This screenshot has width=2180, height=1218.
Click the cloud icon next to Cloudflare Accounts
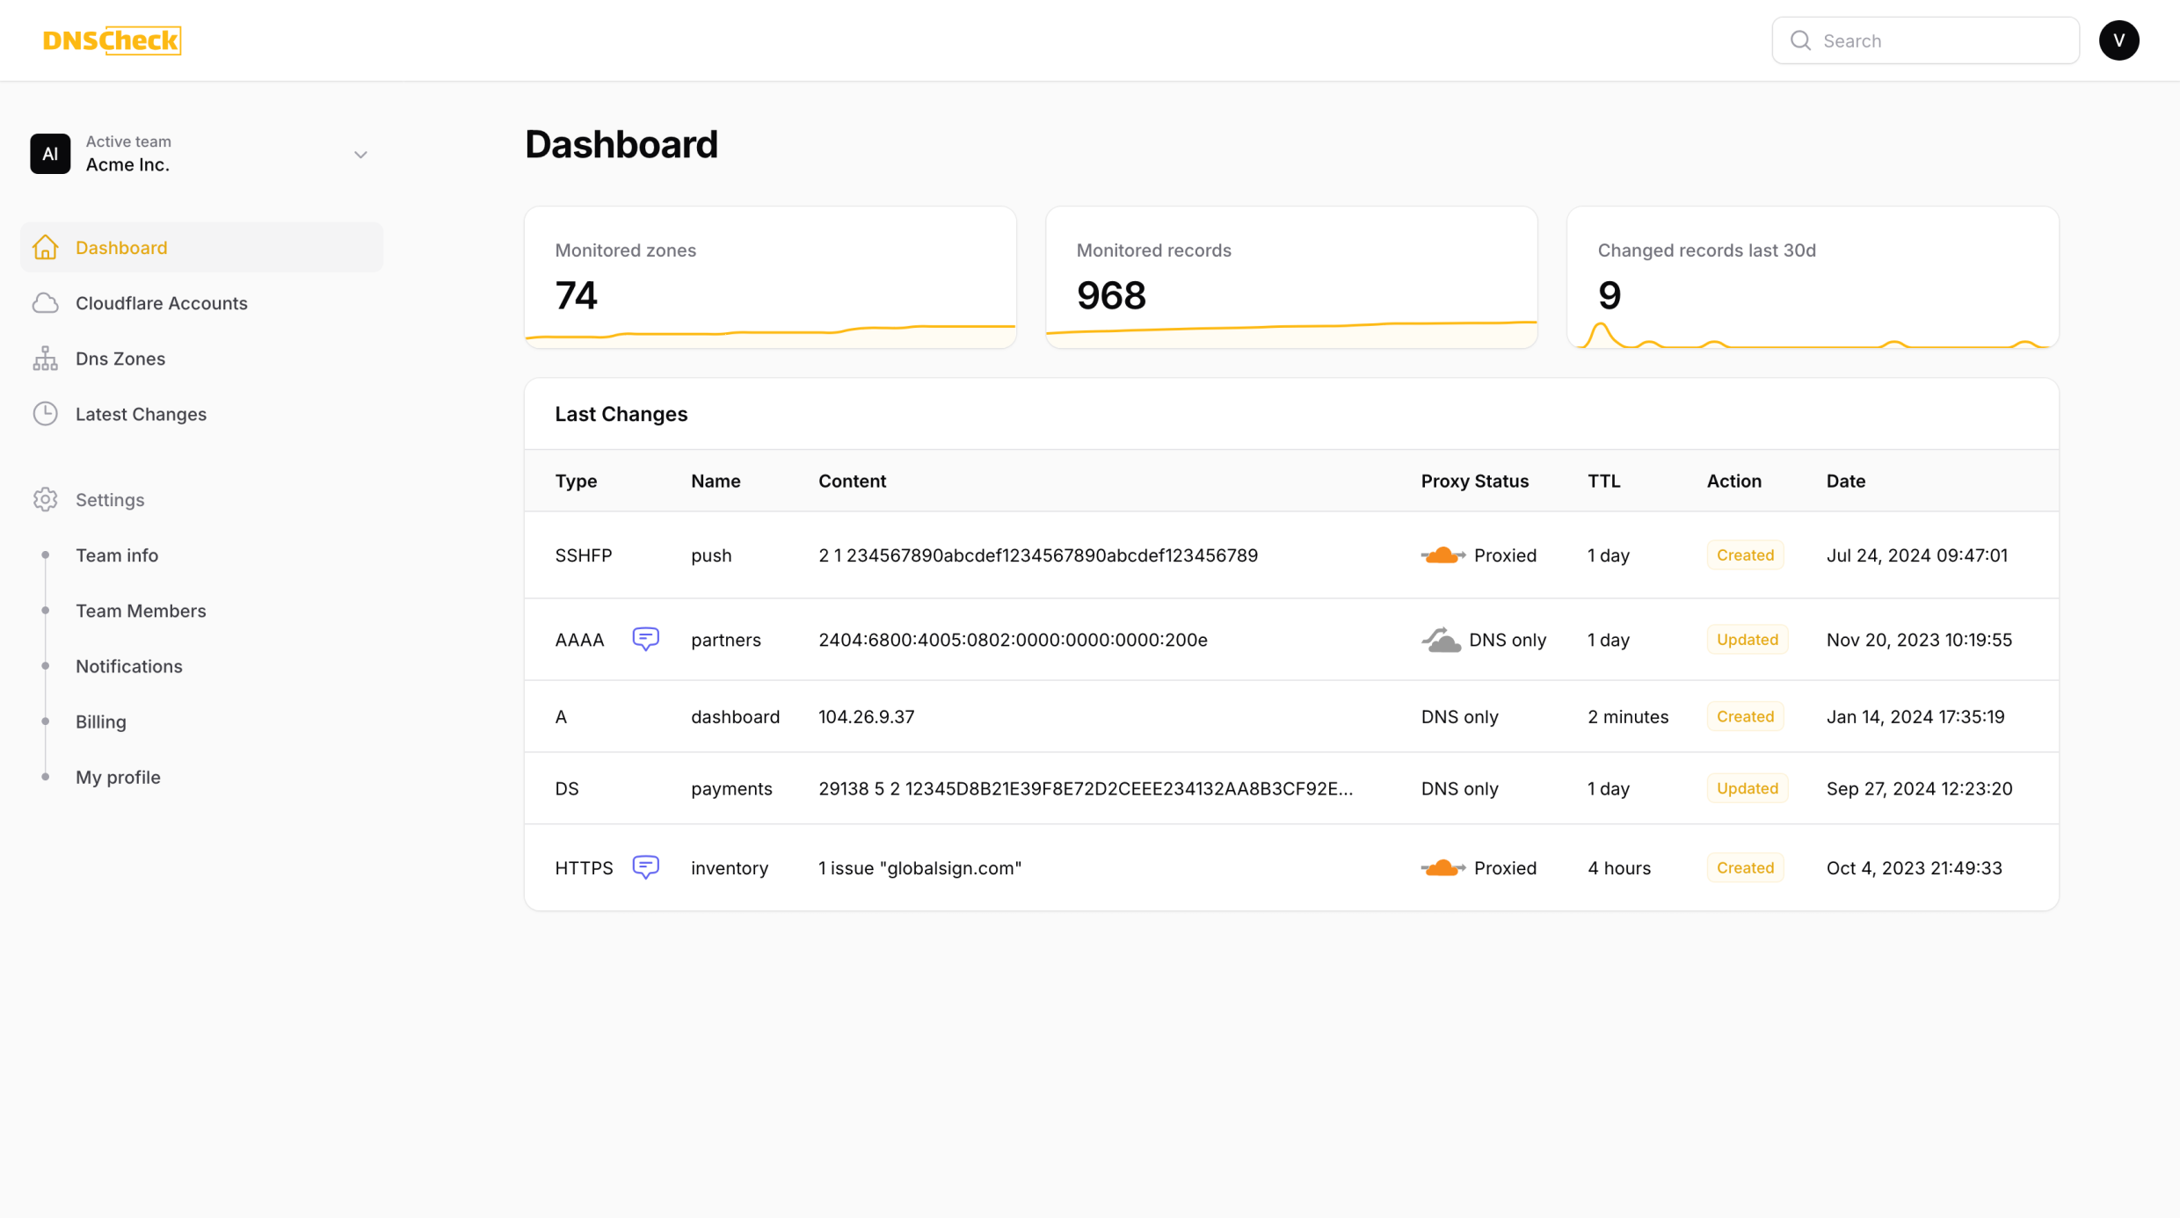coord(45,302)
